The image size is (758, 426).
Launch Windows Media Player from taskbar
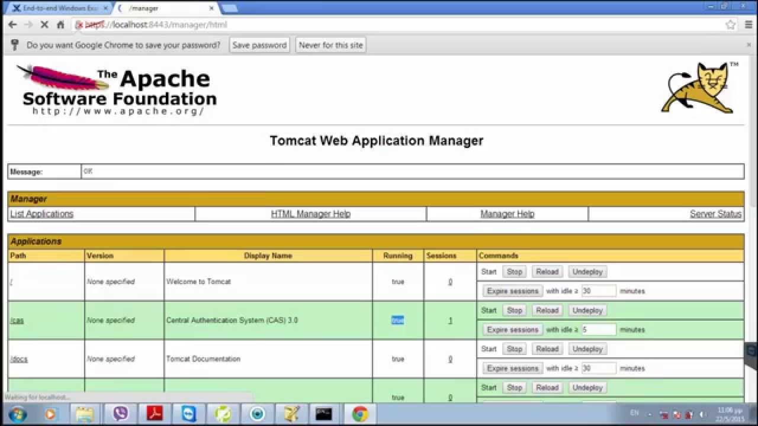[50, 414]
